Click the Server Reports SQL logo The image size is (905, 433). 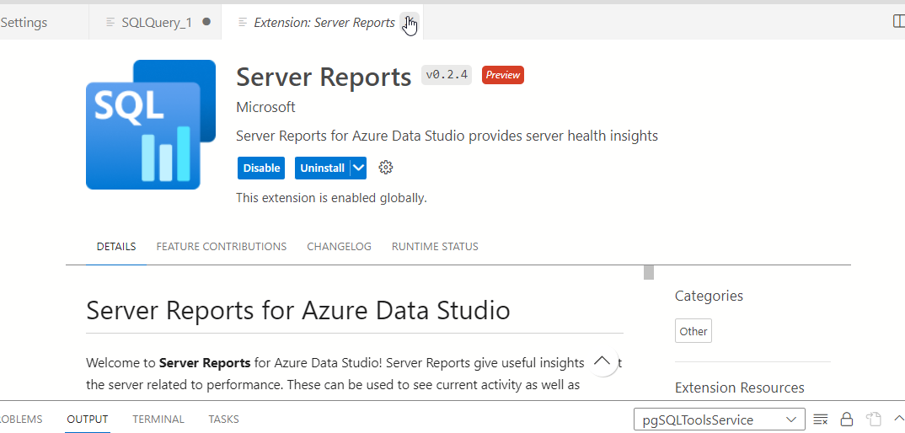click(143, 125)
